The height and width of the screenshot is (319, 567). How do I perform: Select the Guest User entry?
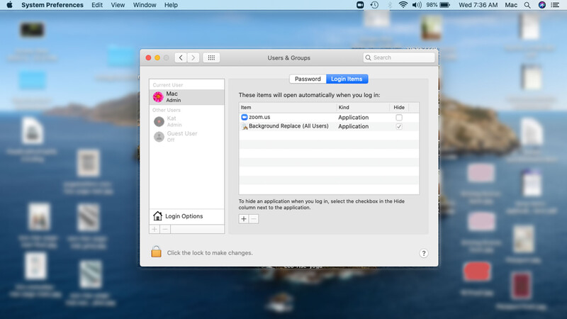point(187,136)
